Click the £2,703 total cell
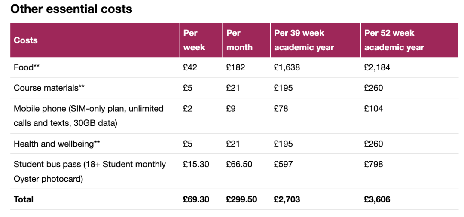This screenshot has width=464, height=217. [x=287, y=199]
